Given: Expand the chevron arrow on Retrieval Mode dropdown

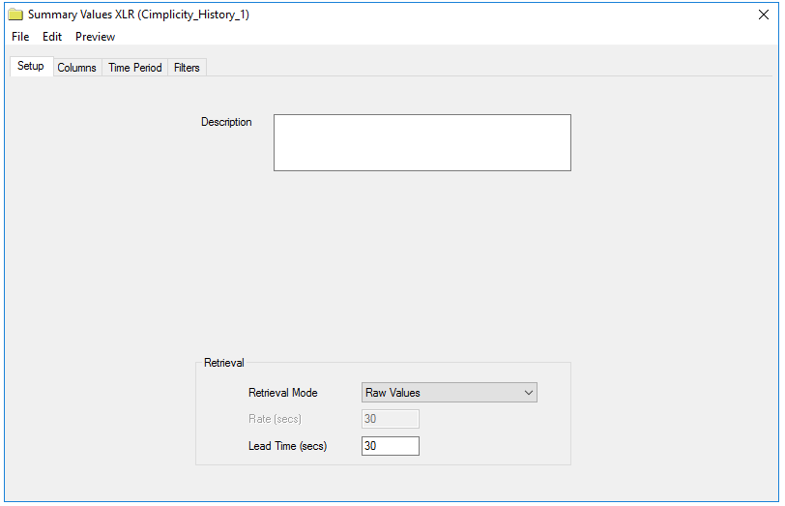Looking at the screenshot, I should 528,393.
